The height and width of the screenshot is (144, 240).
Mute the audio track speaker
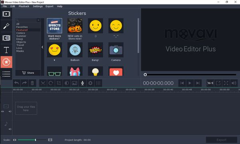[10, 129]
